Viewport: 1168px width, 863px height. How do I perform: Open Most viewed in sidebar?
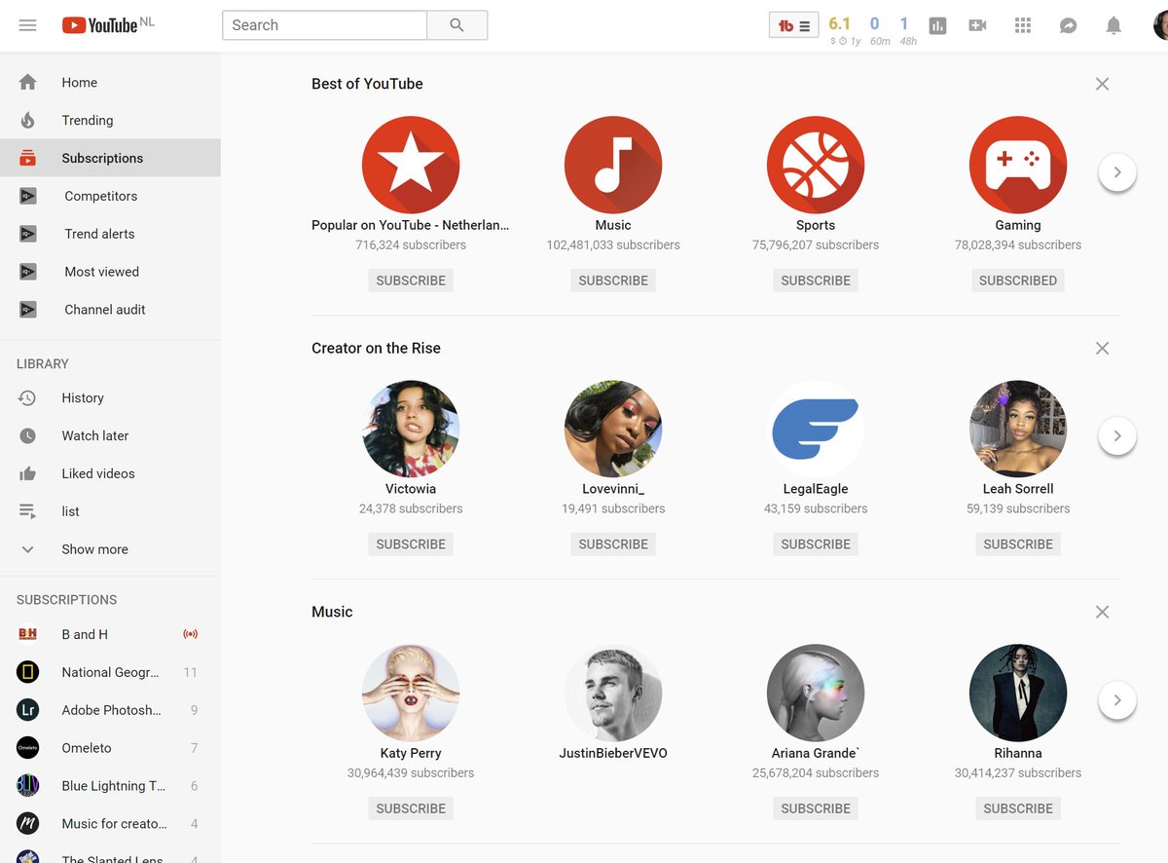110,273
